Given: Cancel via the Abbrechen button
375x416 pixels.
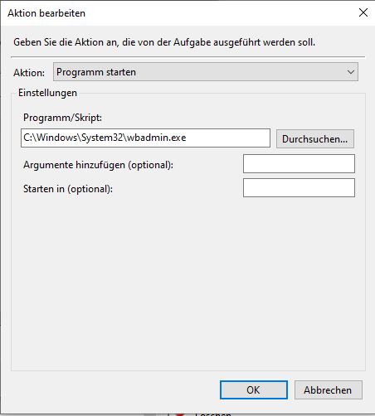Looking at the screenshot, I should click(x=329, y=390).
